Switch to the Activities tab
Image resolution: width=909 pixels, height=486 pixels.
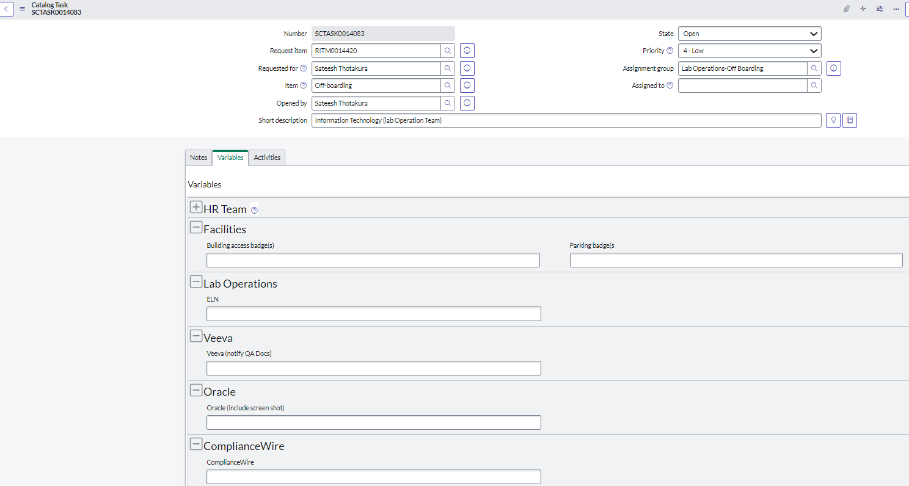[267, 158]
